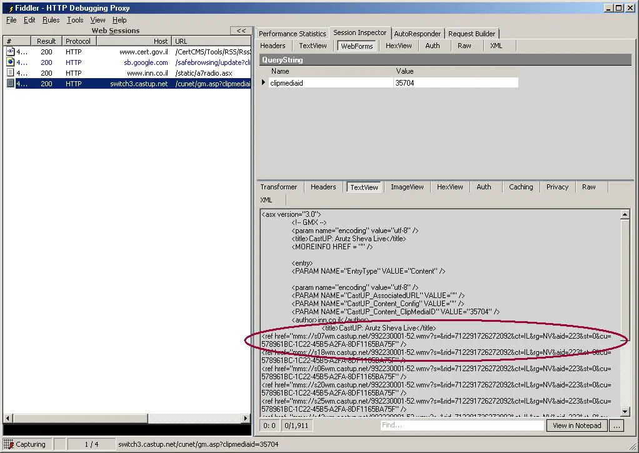Screen dimensions: 639x453
Task: Click response text scrollbar up arrow
Action: tap(625, 214)
